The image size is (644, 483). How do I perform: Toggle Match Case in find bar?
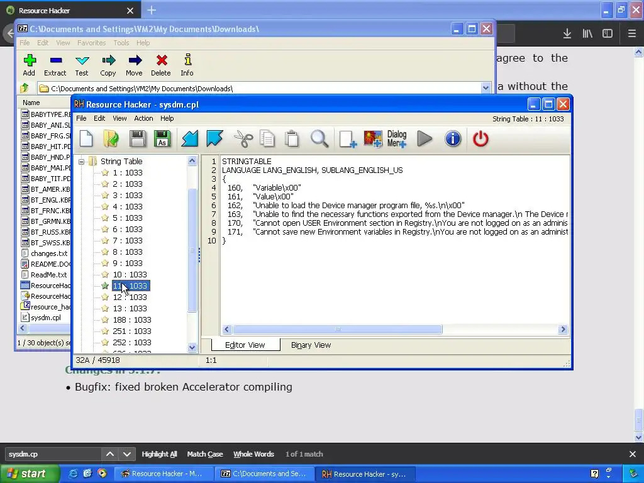[205, 454]
